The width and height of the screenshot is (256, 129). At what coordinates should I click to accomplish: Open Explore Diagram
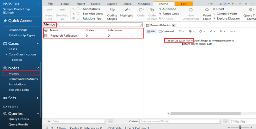point(226,19)
